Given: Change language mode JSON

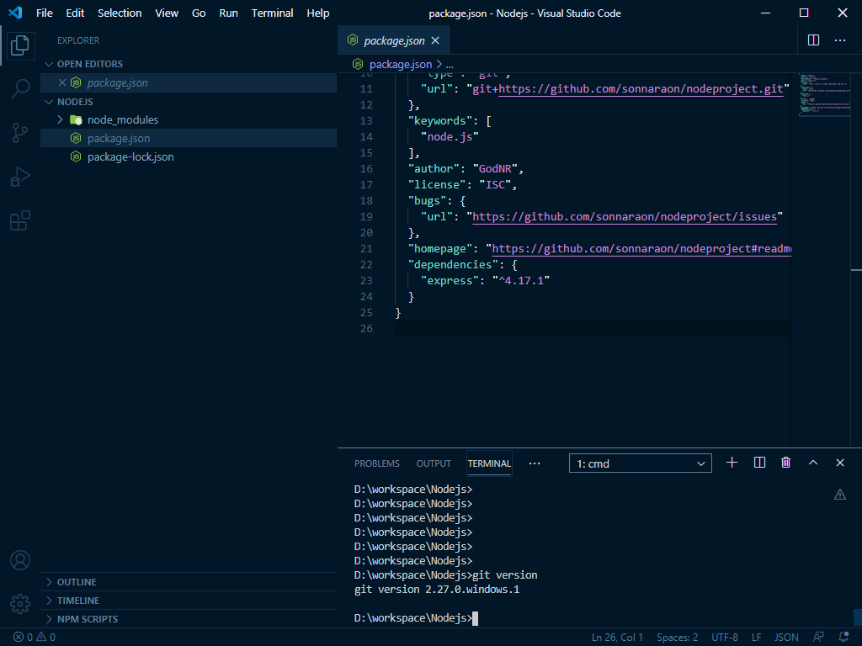Looking at the screenshot, I should [x=786, y=638].
